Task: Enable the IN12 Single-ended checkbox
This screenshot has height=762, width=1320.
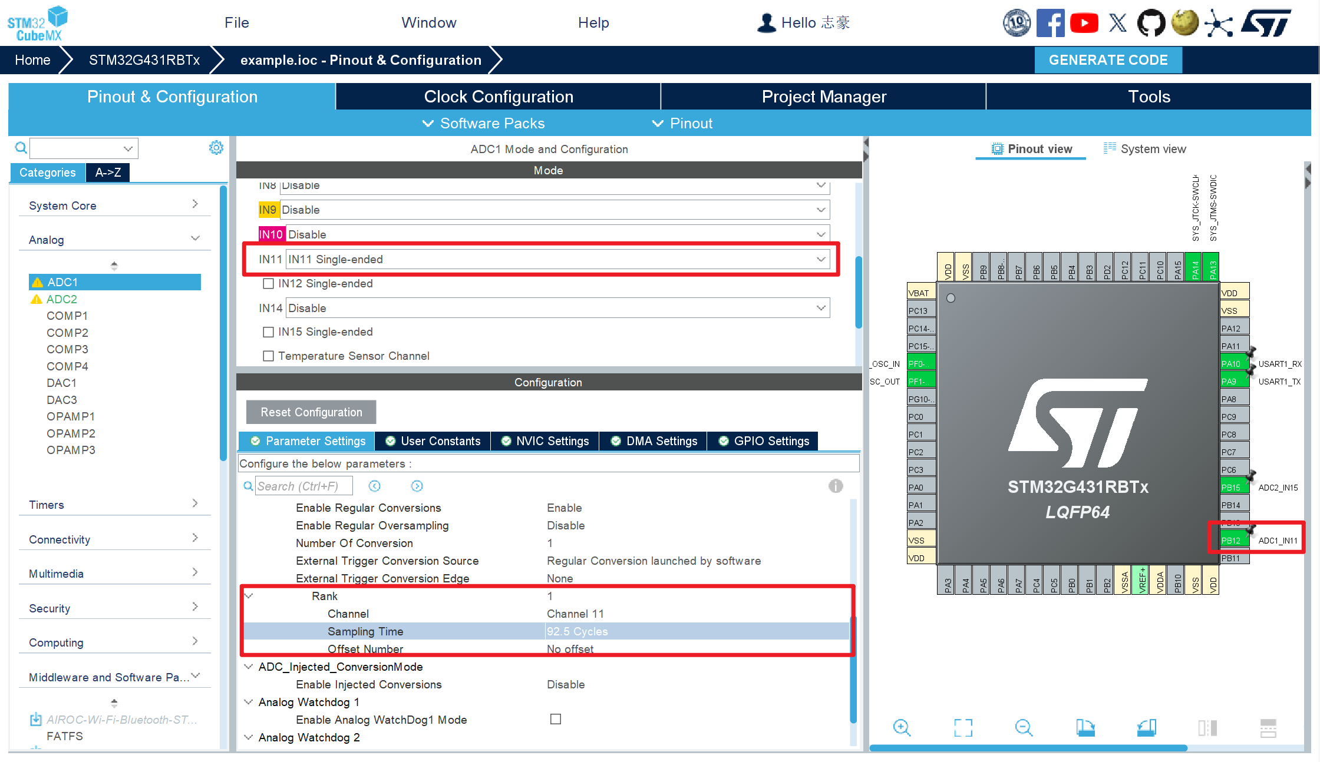Action: 268,284
